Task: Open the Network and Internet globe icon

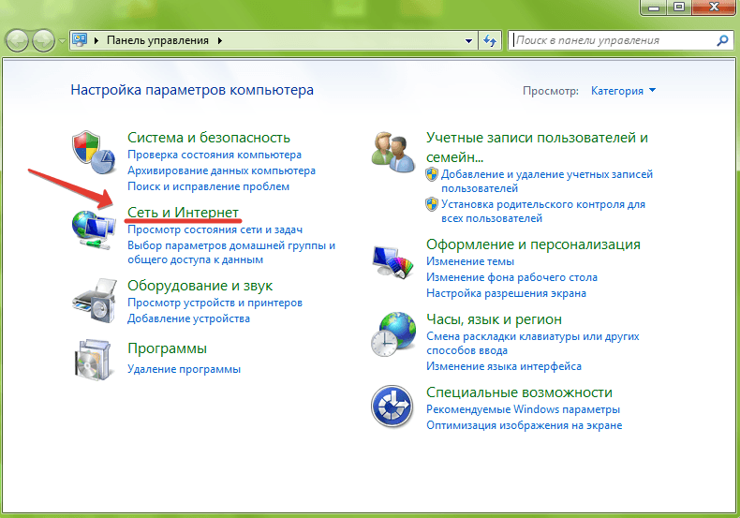Action: [x=94, y=230]
